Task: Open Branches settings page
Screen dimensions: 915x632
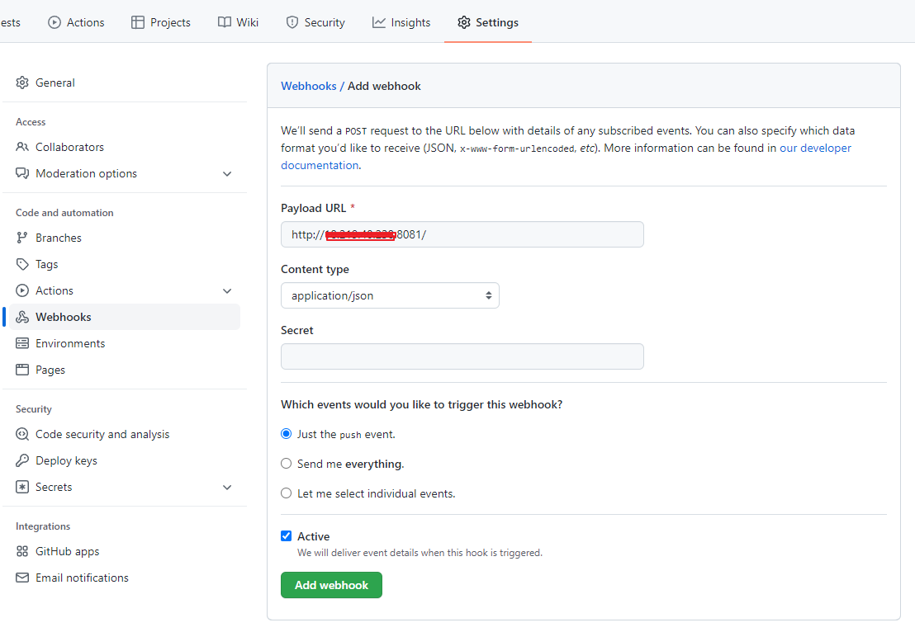Action: (125, 238)
